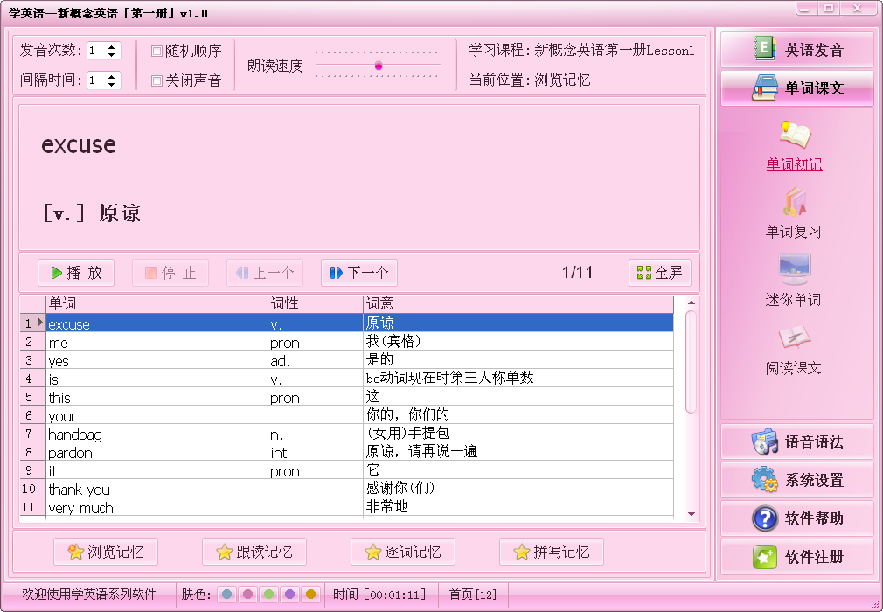
Task: Click the 停止 button
Action: 170,273
